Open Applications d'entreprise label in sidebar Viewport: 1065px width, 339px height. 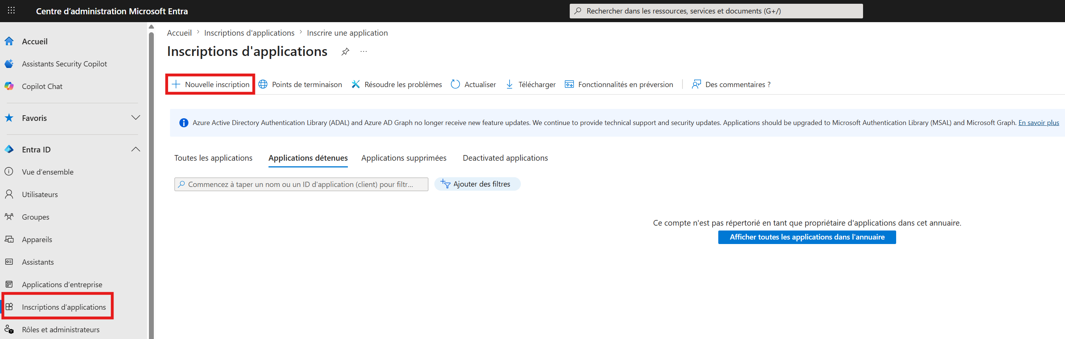click(x=62, y=285)
